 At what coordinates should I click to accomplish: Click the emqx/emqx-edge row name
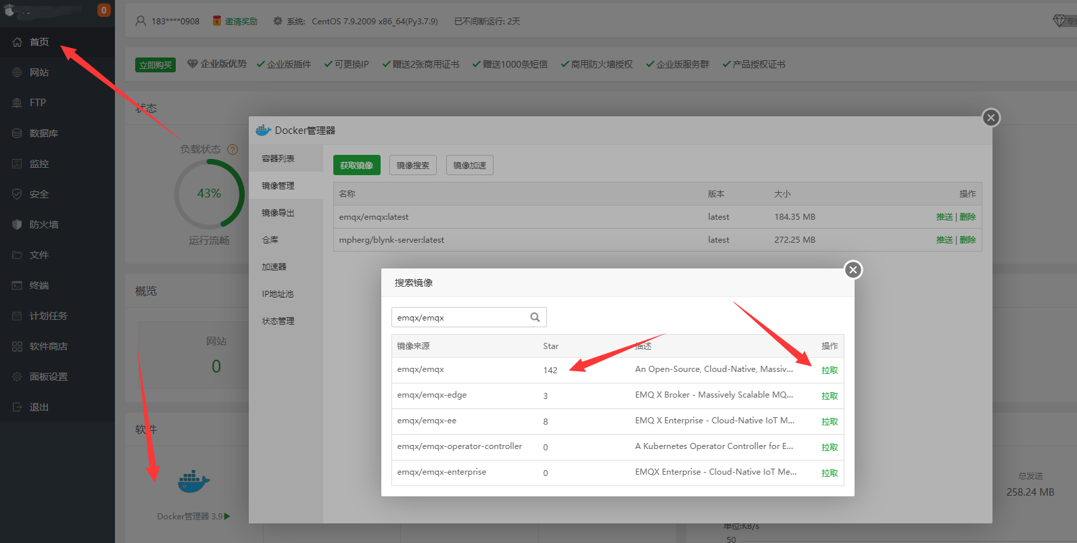432,395
